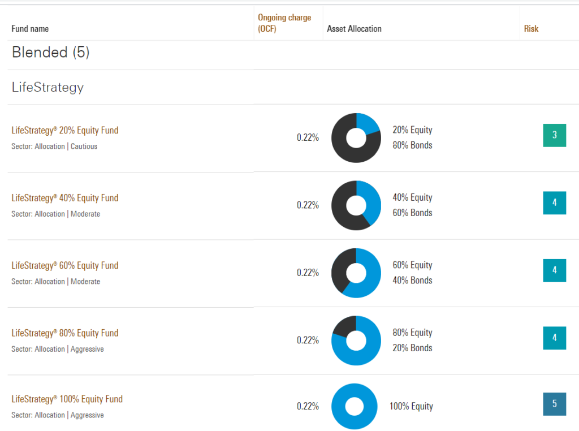Open the LifeStrategy 40% Equity Fund link
579x431 pixels.
[65, 198]
